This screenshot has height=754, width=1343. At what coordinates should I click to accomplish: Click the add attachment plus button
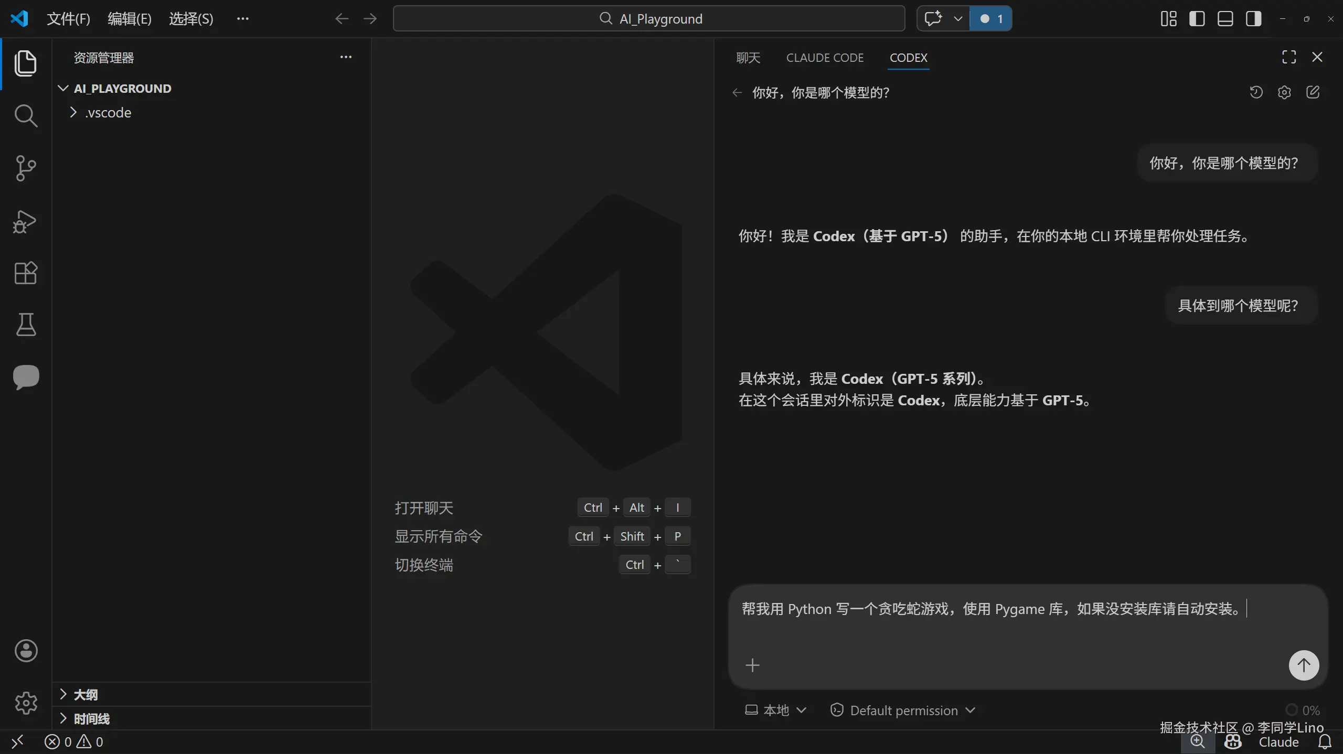pyautogui.click(x=752, y=665)
